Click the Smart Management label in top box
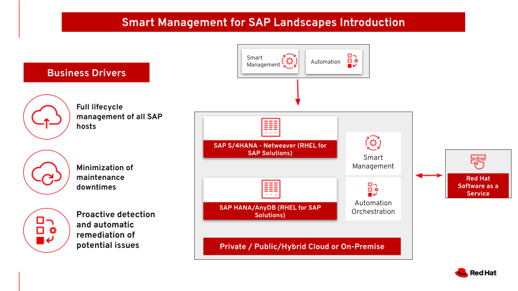This screenshot has height=291, width=518. click(263, 61)
